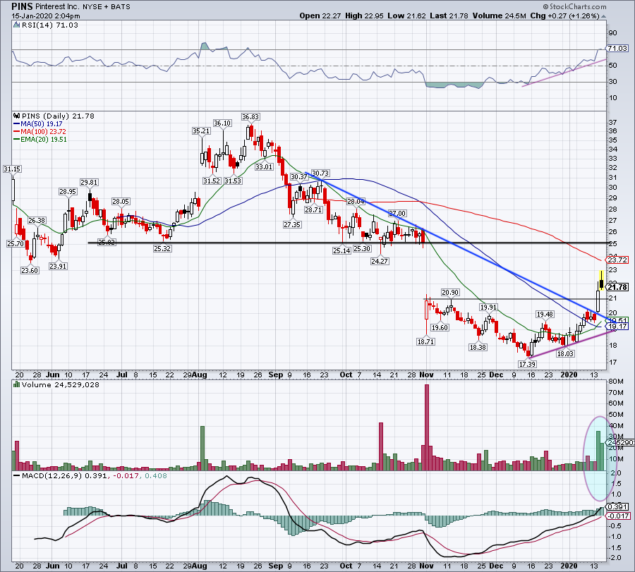Click the 30.73 price label
Image resolution: width=635 pixels, height=572 pixels.
tap(320, 173)
